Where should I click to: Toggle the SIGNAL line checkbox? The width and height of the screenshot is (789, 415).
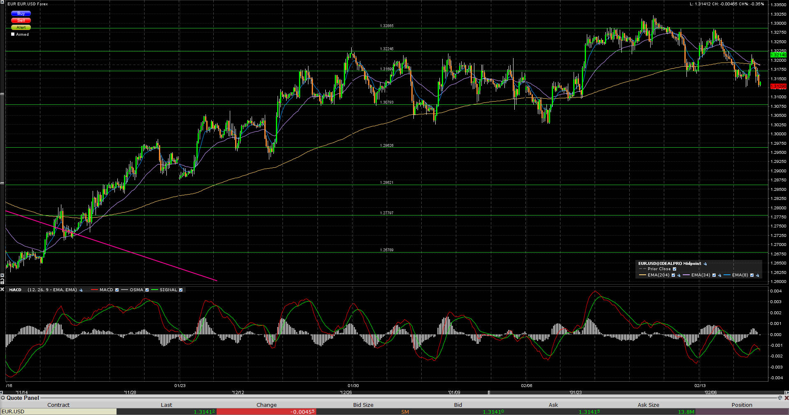tap(181, 290)
